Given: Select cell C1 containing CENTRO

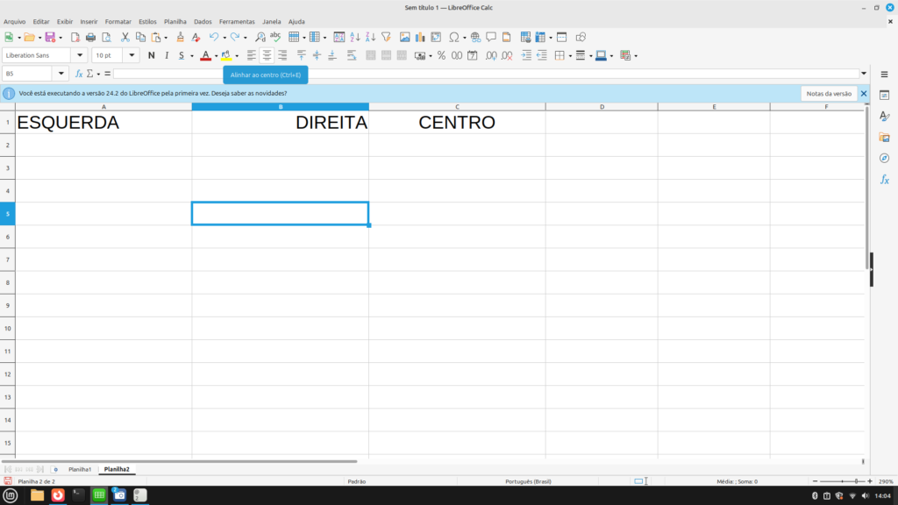Looking at the screenshot, I should 456,123.
